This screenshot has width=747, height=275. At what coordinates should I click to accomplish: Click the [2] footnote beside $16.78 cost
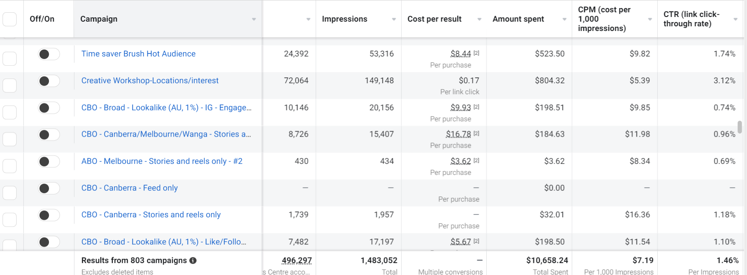(476, 134)
